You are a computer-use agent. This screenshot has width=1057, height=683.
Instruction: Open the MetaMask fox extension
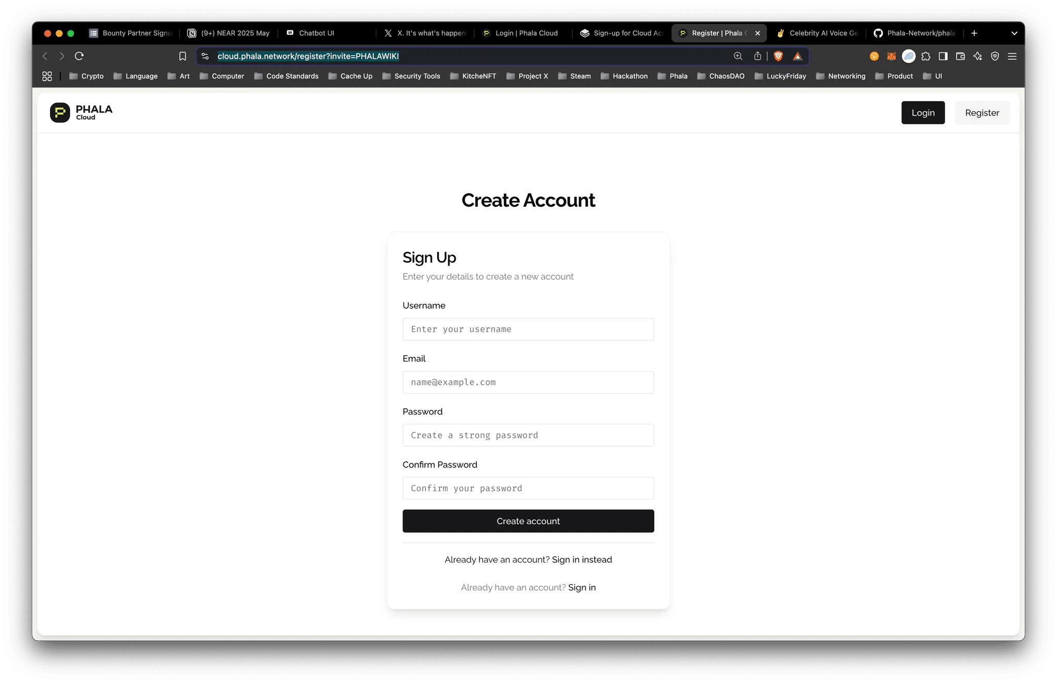(891, 56)
